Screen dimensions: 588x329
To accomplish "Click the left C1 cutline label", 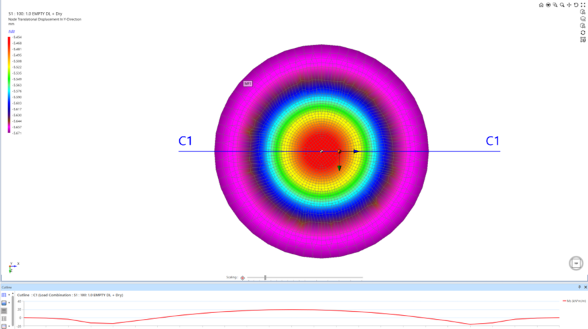I will point(185,141).
